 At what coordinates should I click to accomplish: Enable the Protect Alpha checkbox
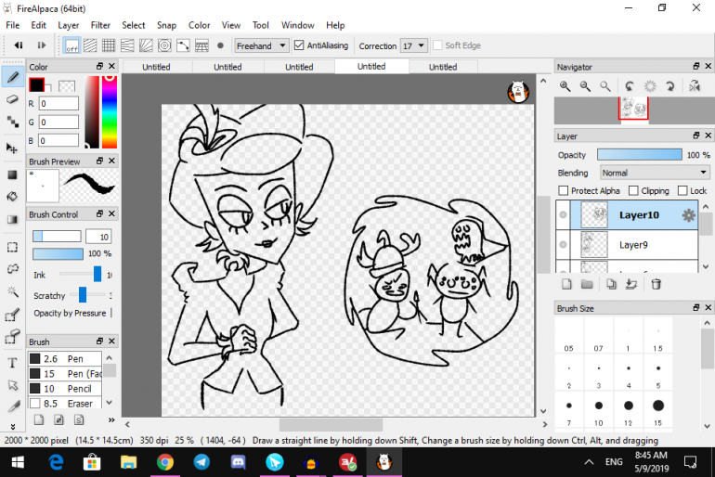coord(564,191)
